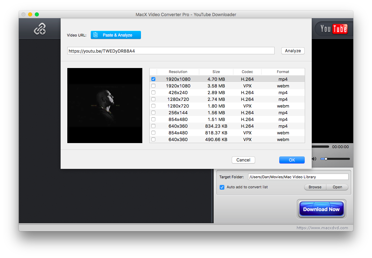The height and width of the screenshot is (258, 372).
Task: Uncheck the 1920x1080 H.264 mp4 checkbox
Action: point(153,79)
